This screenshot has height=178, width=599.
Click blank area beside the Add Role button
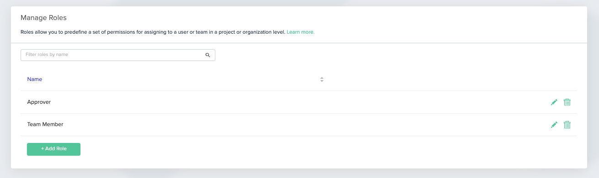[x=320, y=149]
